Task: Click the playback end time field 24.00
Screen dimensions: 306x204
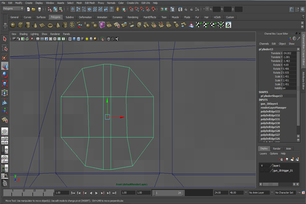Action: click(x=221, y=193)
